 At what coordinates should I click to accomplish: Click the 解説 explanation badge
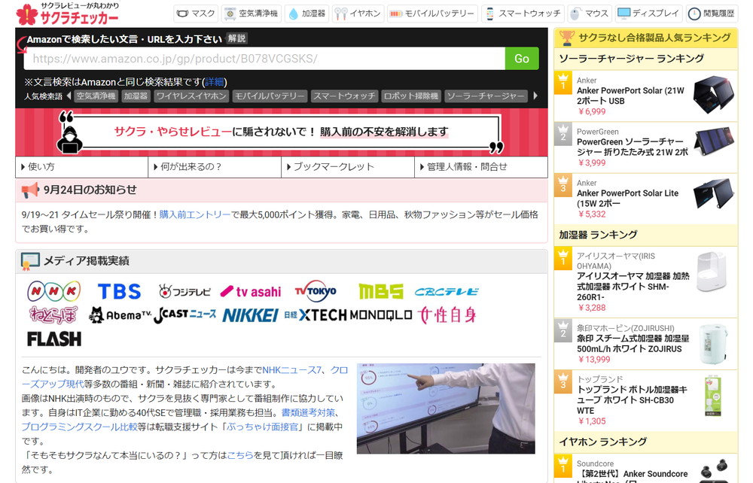point(236,38)
